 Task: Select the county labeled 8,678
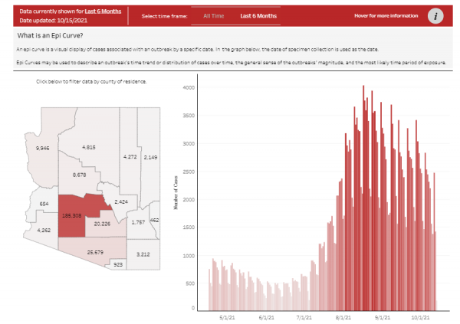pyautogui.click(x=79, y=175)
